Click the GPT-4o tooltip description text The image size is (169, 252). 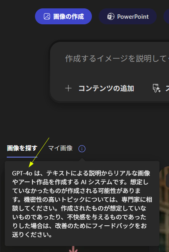pos(82,204)
